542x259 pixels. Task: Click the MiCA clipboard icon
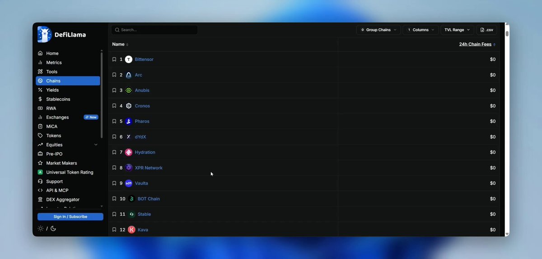(x=40, y=127)
